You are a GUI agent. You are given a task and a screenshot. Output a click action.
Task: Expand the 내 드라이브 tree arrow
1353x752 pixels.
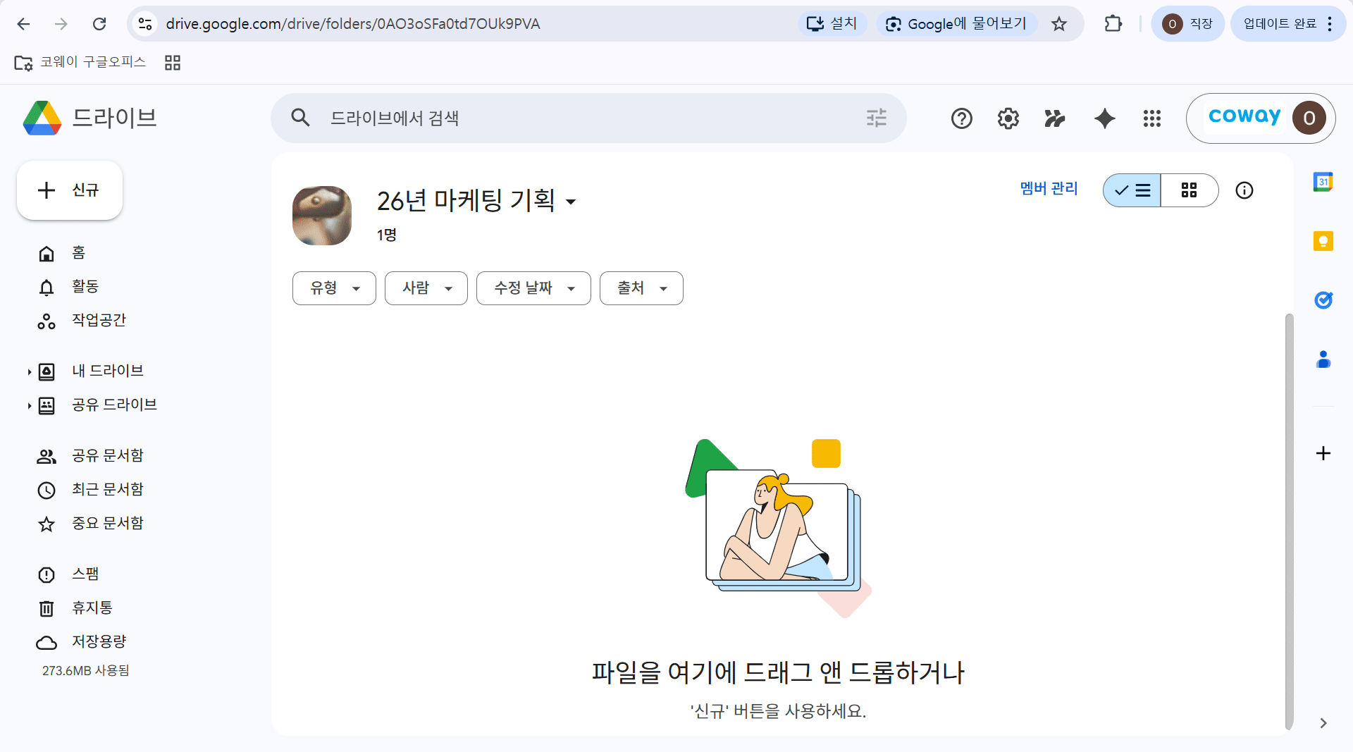click(29, 371)
